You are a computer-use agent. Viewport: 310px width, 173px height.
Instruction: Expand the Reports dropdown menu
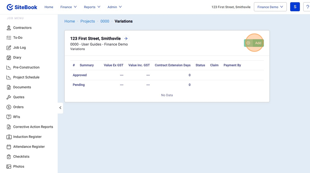(x=92, y=7)
